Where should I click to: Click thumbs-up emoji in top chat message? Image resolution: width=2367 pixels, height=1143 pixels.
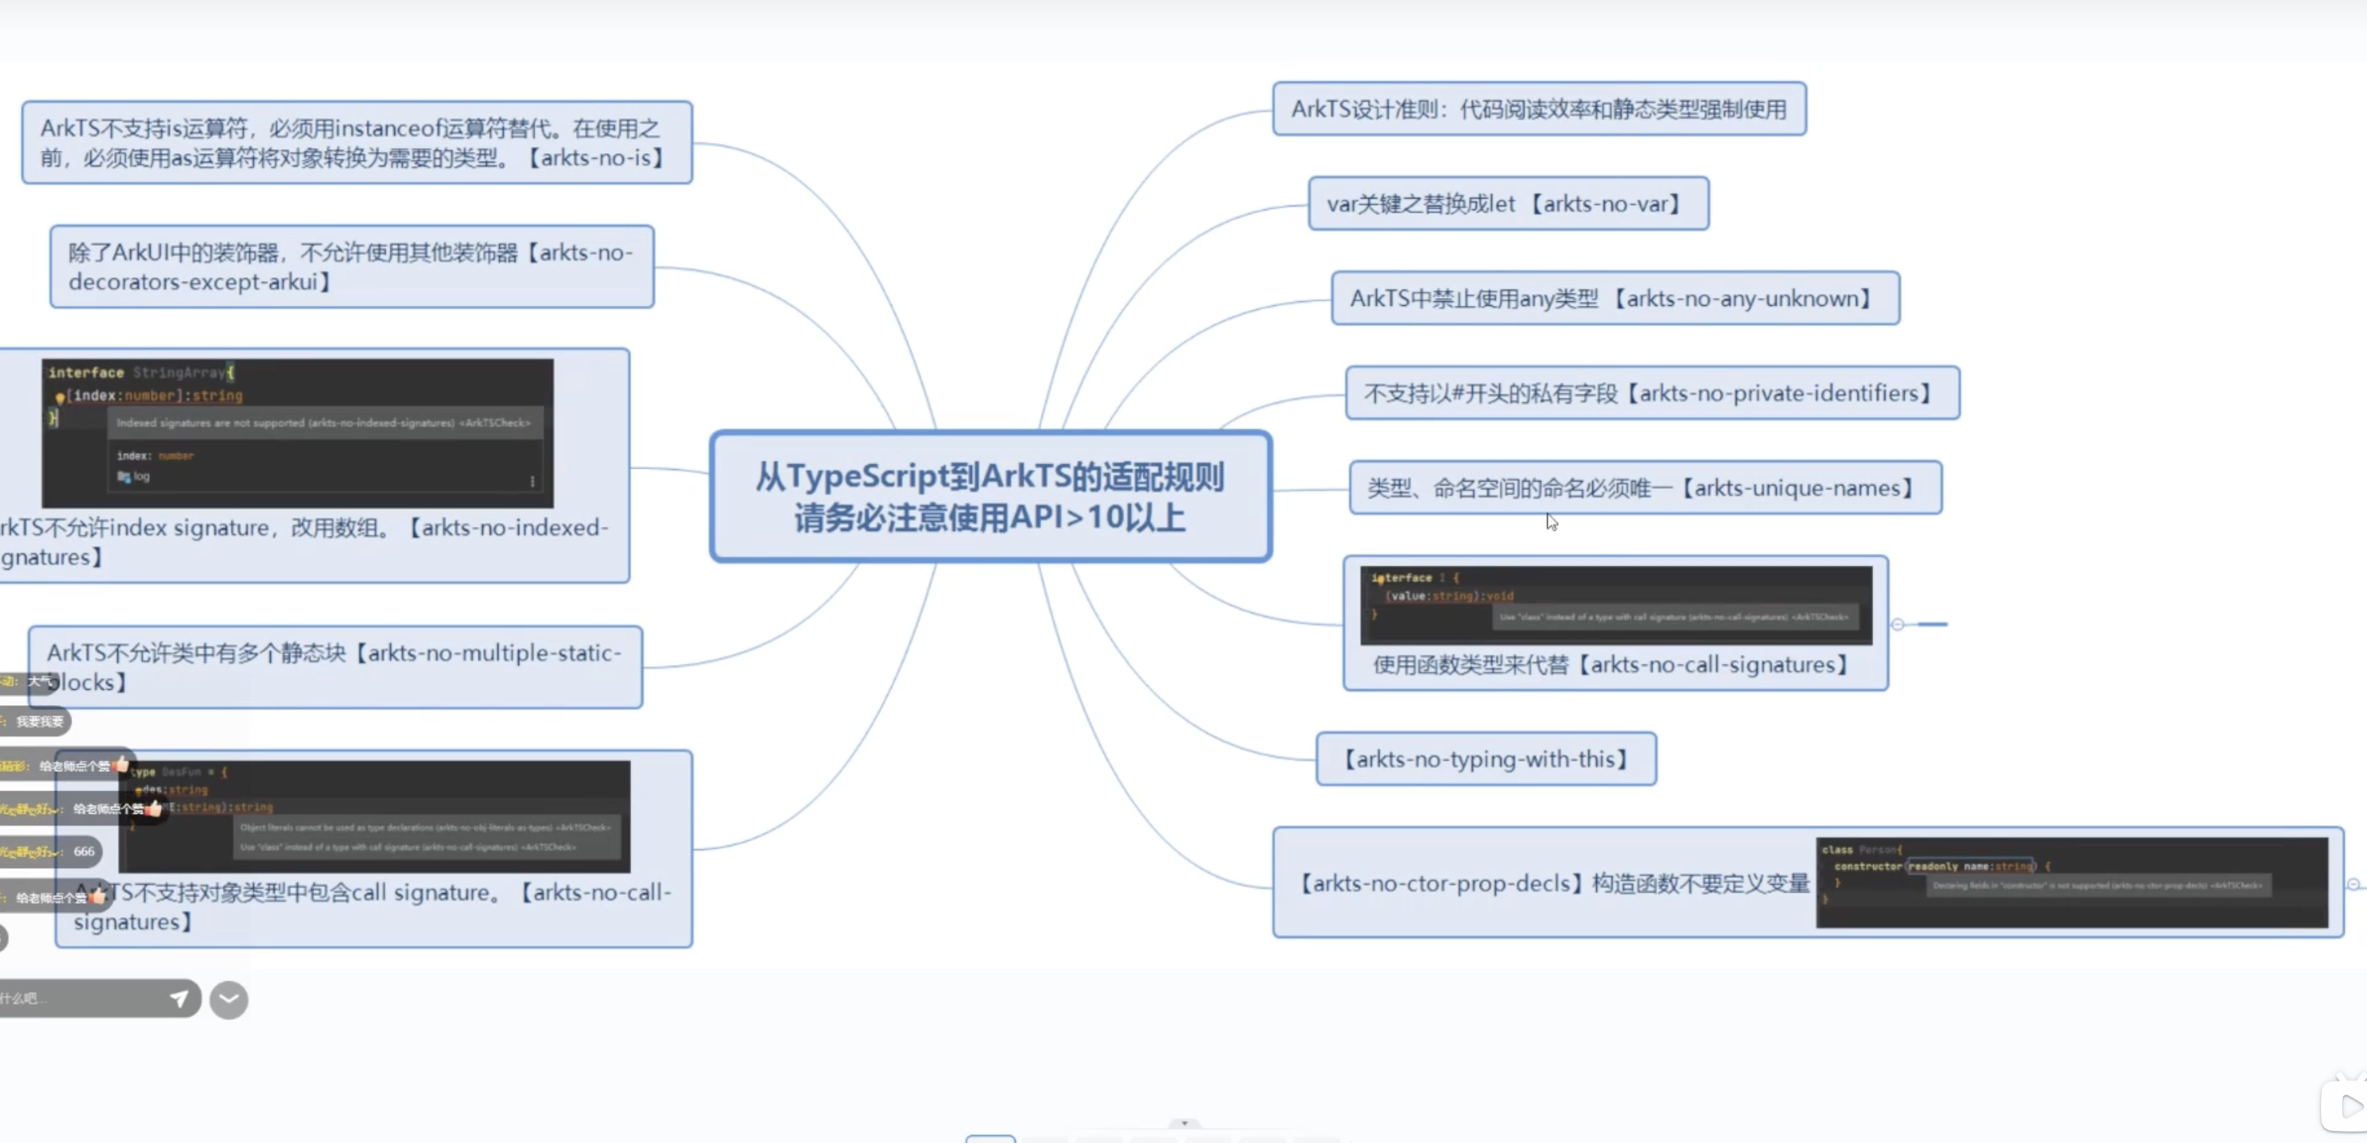click(121, 764)
